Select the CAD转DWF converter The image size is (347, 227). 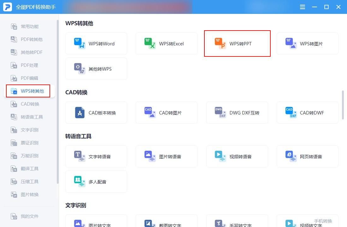pyautogui.click(x=307, y=113)
